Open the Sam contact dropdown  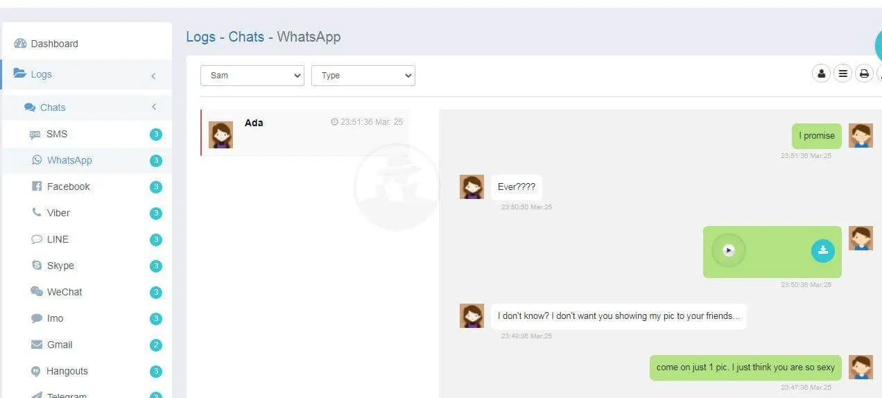[252, 76]
